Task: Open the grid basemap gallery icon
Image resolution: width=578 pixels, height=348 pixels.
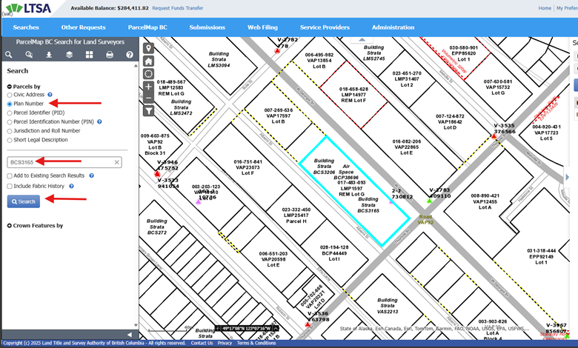Action: pyautogui.click(x=90, y=55)
